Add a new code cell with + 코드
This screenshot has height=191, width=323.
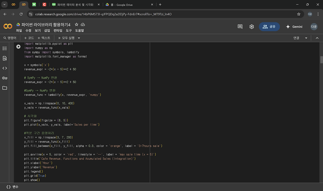(x=29, y=38)
